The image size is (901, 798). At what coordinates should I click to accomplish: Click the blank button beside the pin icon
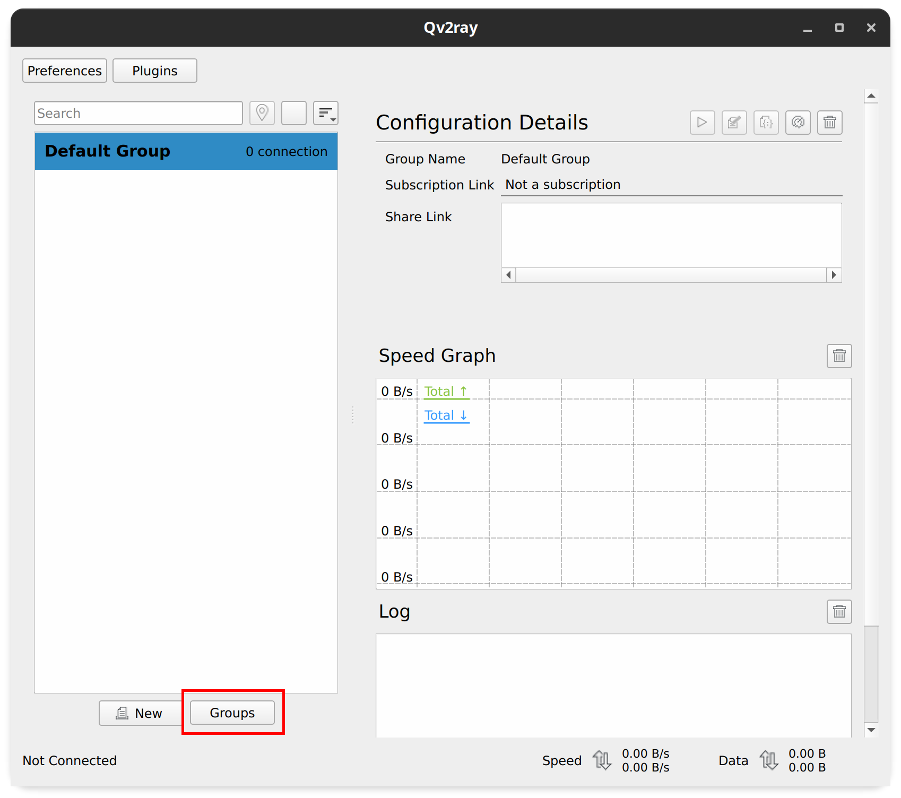coord(294,113)
